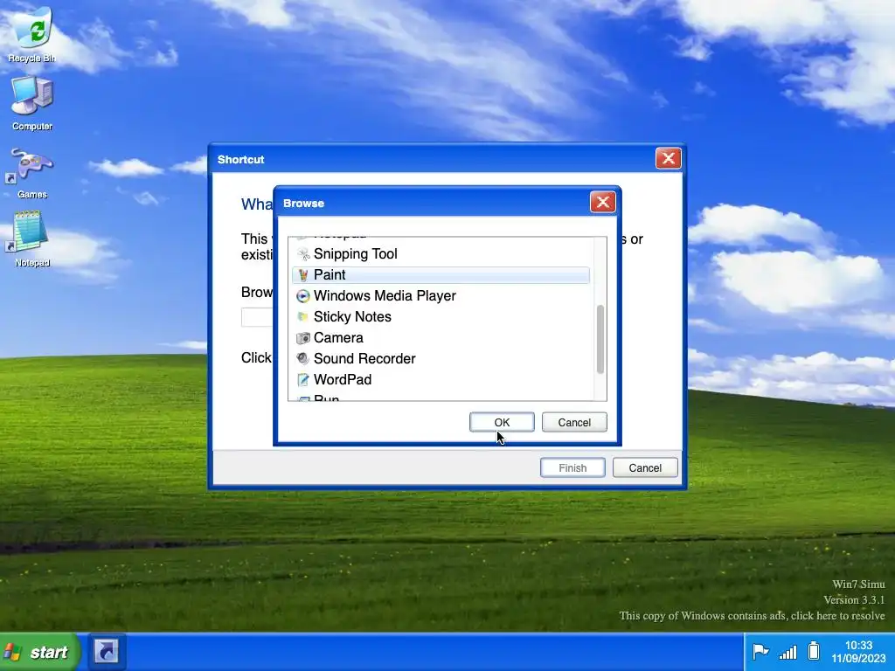
Task: Click the Browse list scrollbar thumb
Action: 600,340
